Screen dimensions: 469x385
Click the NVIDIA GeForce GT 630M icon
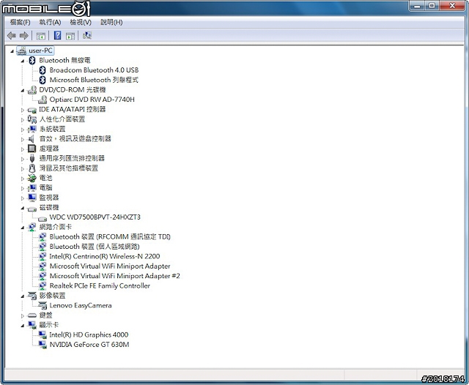pyautogui.click(x=43, y=345)
